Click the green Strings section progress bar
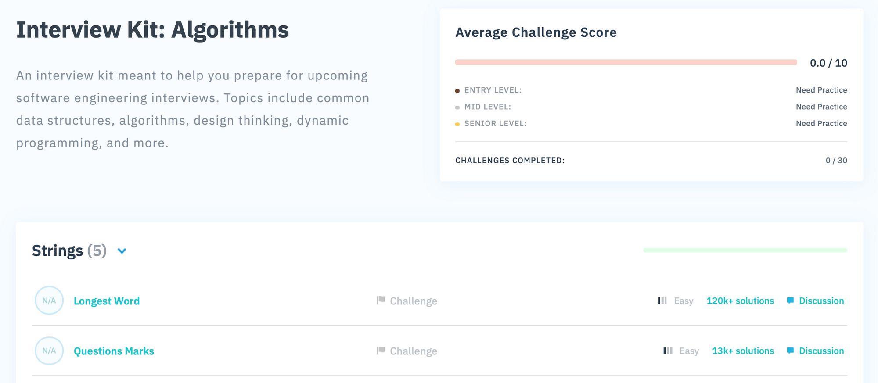The height and width of the screenshot is (383, 878). pyautogui.click(x=745, y=250)
